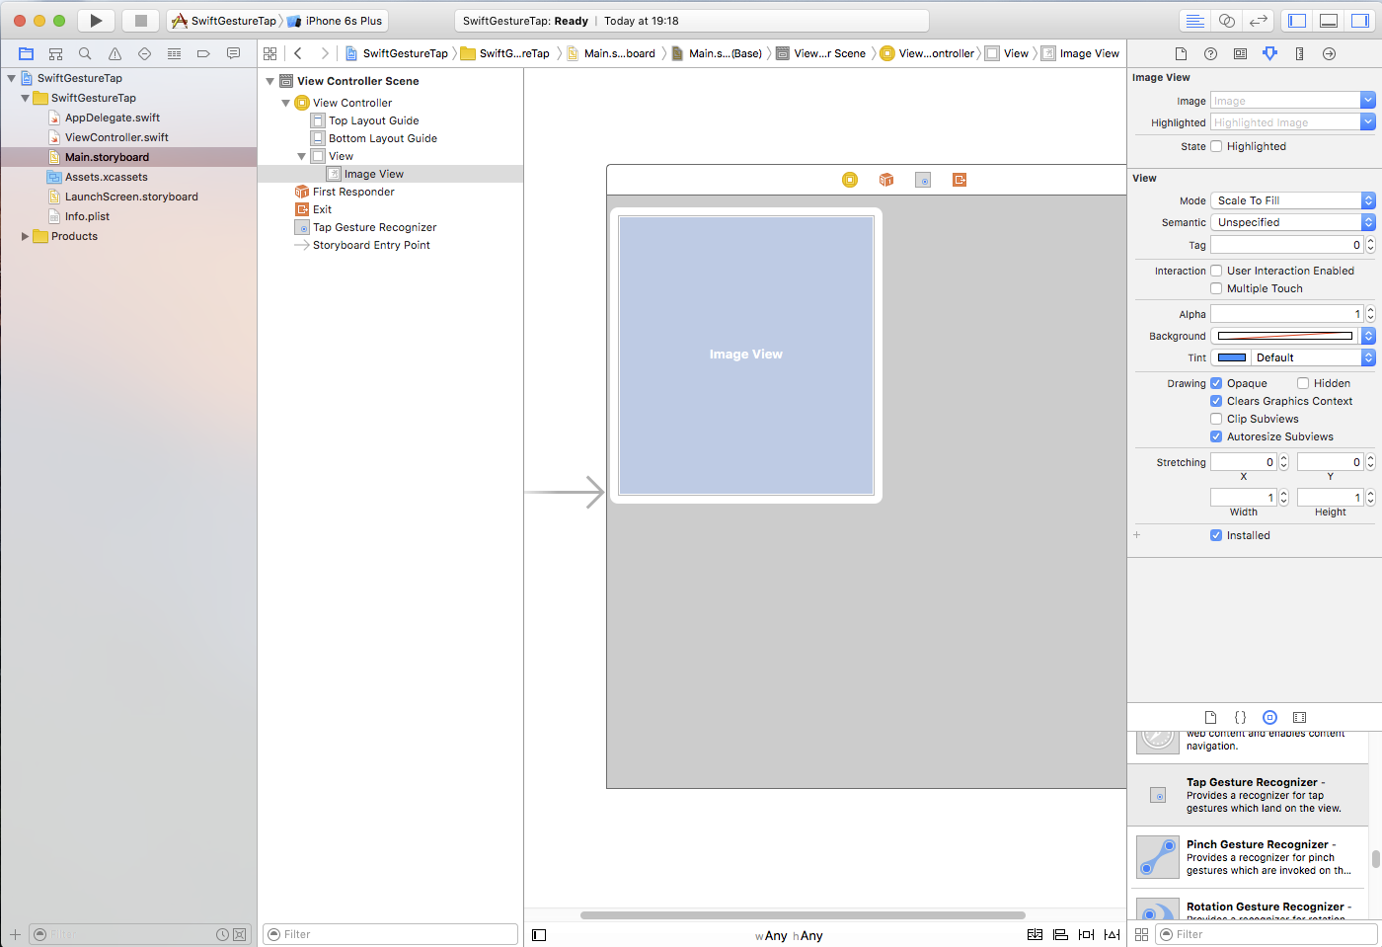This screenshot has width=1382, height=947.
Task: Click the Alpha input field
Action: [1285, 314]
